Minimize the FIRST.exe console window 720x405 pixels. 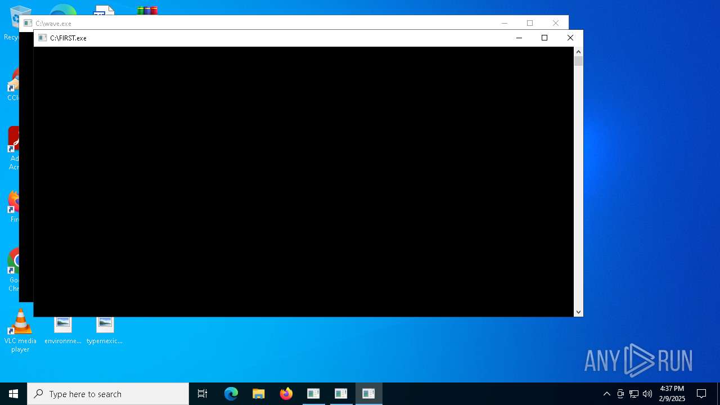(x=519, y=38)
